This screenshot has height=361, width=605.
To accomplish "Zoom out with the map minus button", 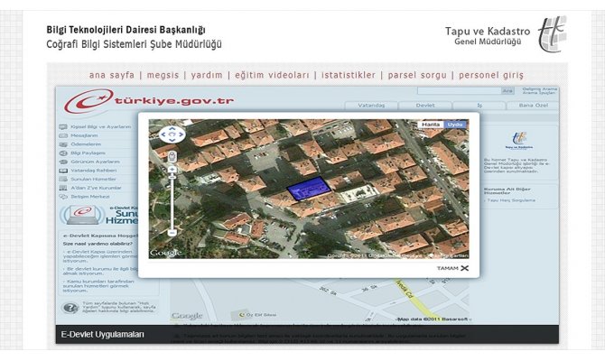I will tap(172, 232).
